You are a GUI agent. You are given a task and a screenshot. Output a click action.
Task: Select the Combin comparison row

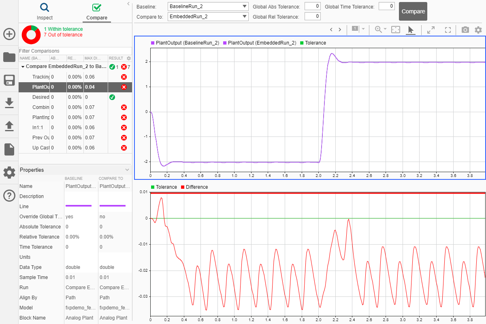[x=75, y=107]
